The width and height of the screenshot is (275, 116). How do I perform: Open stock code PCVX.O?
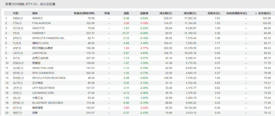pyautogui.click(x=18, y=28)
